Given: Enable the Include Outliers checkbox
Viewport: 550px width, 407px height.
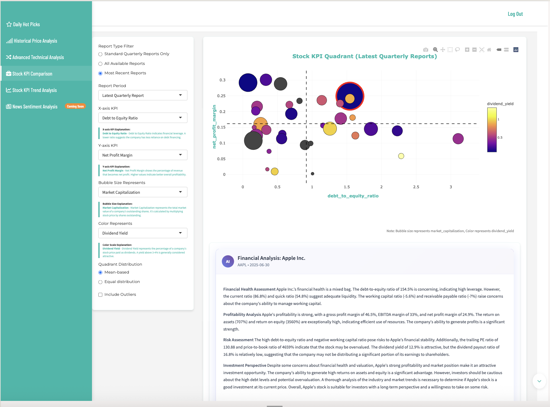Looking at the screenshot, I should click(x=100, y=295).
